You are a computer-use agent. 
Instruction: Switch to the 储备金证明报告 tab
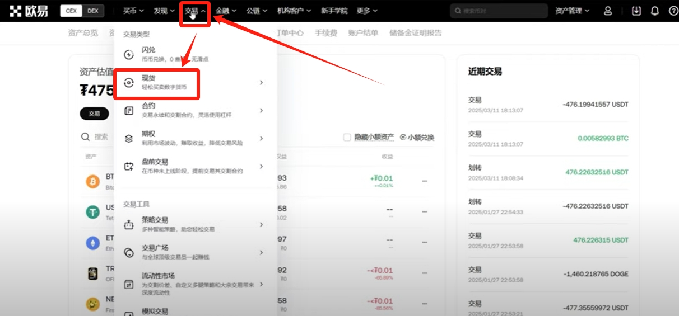(x=415, y=33)
